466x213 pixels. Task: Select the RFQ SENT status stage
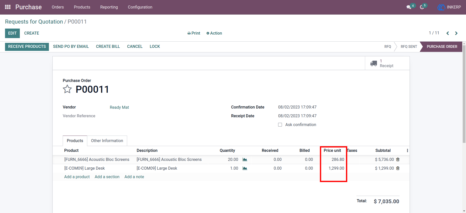pos(409,47)
